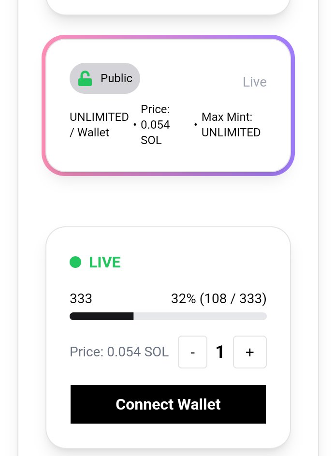Click the first bullet separator in the Public card
Viewport: 334px width, 456px height.
point(134,125)
